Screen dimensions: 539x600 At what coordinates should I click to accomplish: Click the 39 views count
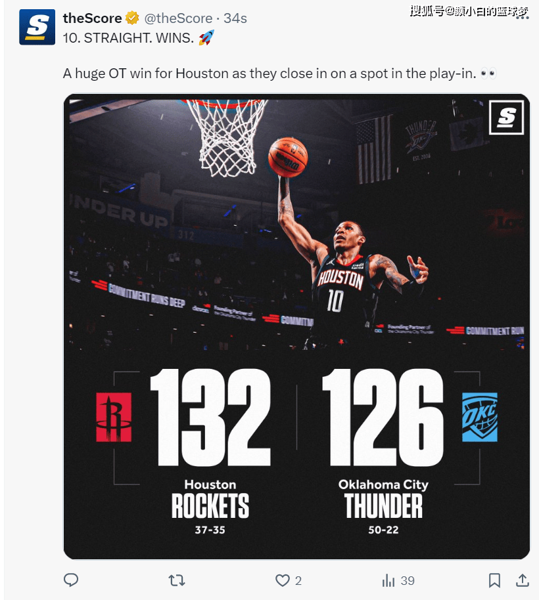pyautogui.click(x=408, y=580)
